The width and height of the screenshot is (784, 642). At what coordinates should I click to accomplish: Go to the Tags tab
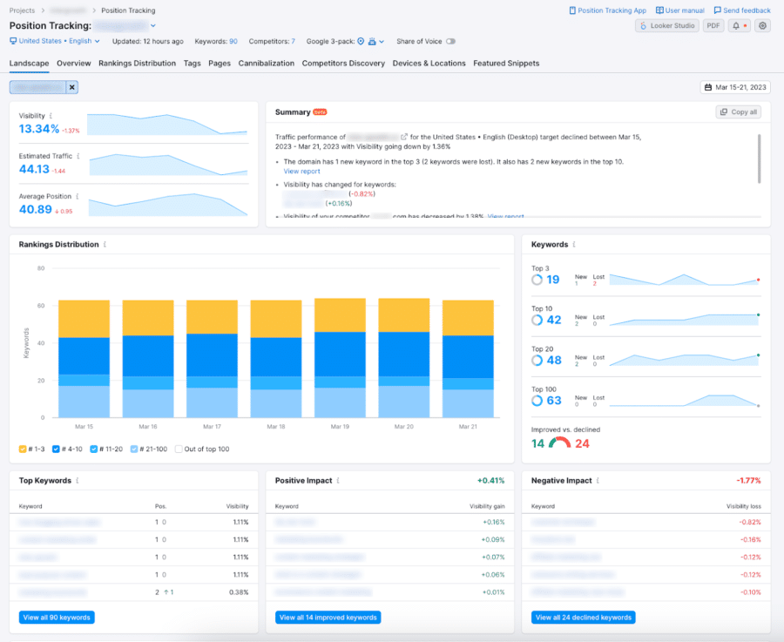192,64
